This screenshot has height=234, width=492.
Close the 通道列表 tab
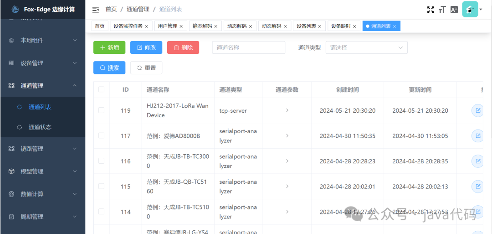[x=395, y=26]
